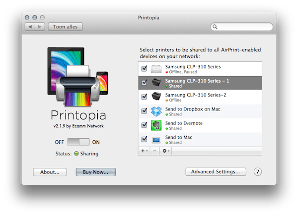The height and width of the screenshot is (215, 298).
Task: Uncheck the Send to Evernote checkbox
Action: coord(144,125)
